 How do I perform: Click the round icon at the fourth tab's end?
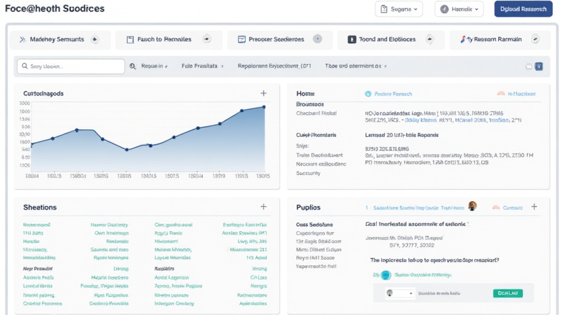(430, 39)
